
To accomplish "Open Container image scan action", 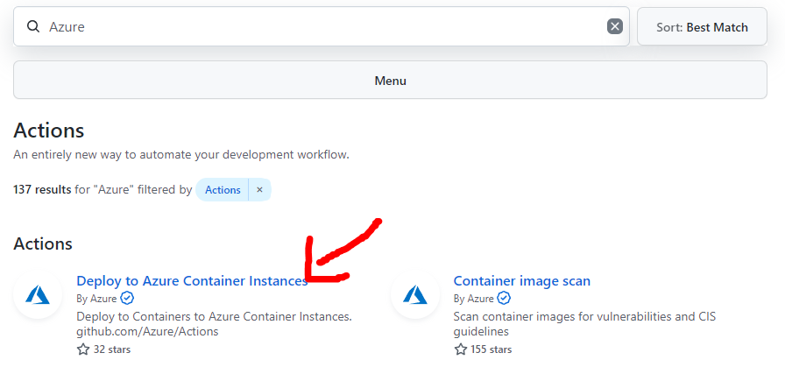I will tap(522, 281).
